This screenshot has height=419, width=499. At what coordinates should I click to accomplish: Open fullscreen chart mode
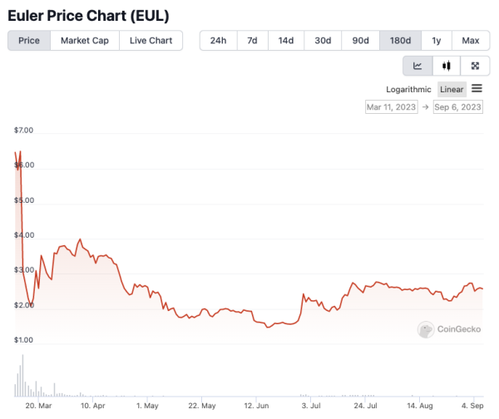(x=475, y=66)
